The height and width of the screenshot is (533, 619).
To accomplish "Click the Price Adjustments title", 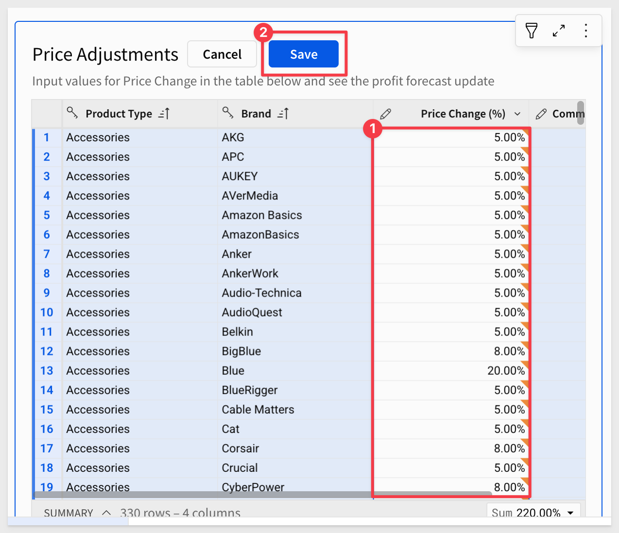I will tap(105, 54).
